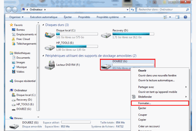
Task: Click the Images library icon
Action: tap(13, 62)
